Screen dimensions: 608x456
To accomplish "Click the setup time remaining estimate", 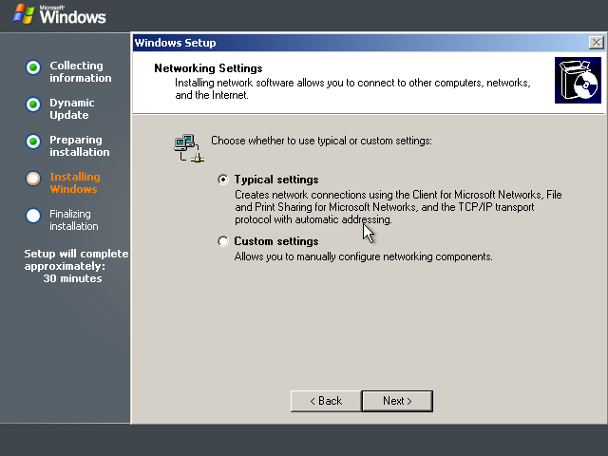I will pos(76,266).
